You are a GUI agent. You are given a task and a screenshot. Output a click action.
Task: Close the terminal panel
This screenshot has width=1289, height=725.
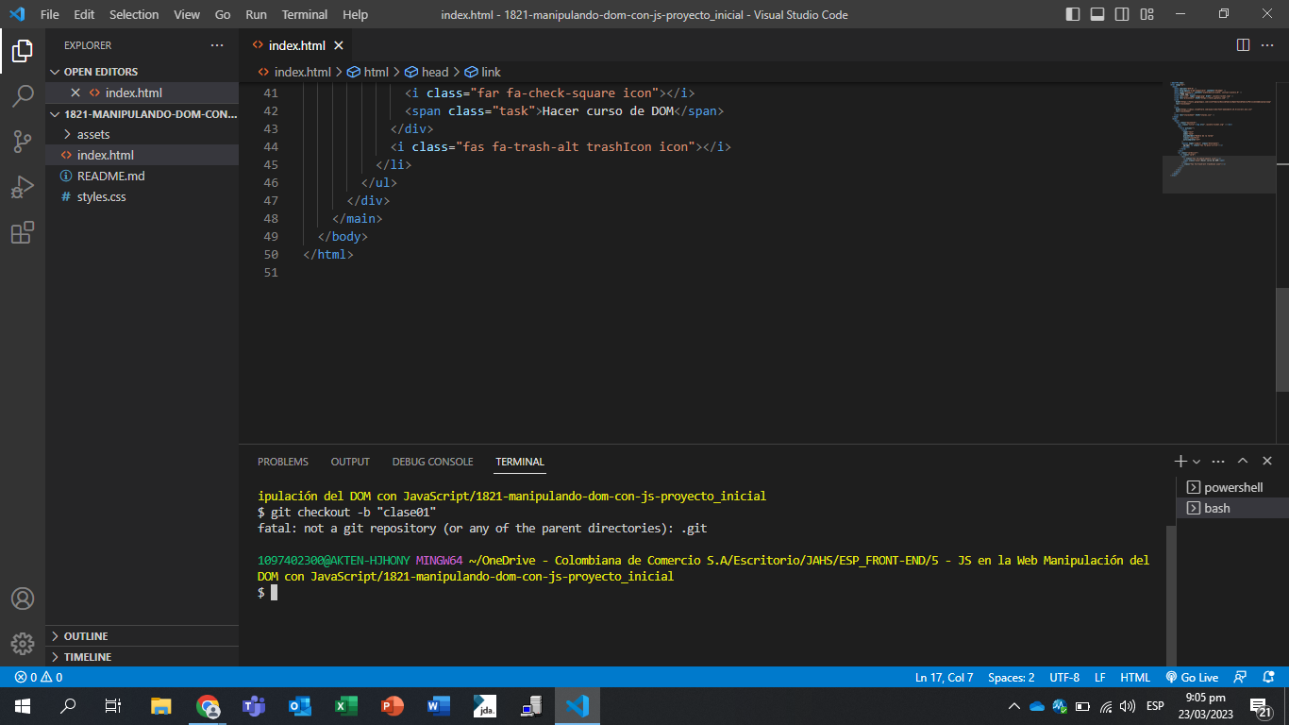click(1267, 462)
